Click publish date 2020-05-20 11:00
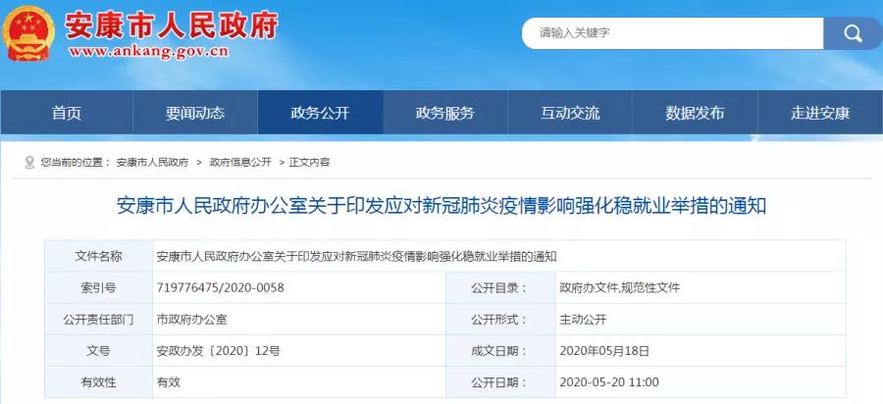883x404 pixels. point(608,382)
